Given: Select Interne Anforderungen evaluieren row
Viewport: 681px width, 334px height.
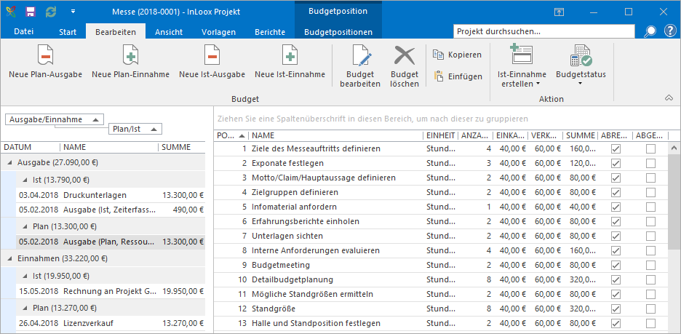Looking at the screenshot, I should [x=441, y=250].
